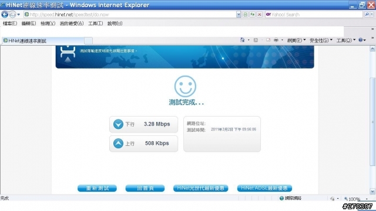Screen dimensions: 376x211
Task: Open the 網頁(P) dropdown menu
Action: [x=296, y=40]
